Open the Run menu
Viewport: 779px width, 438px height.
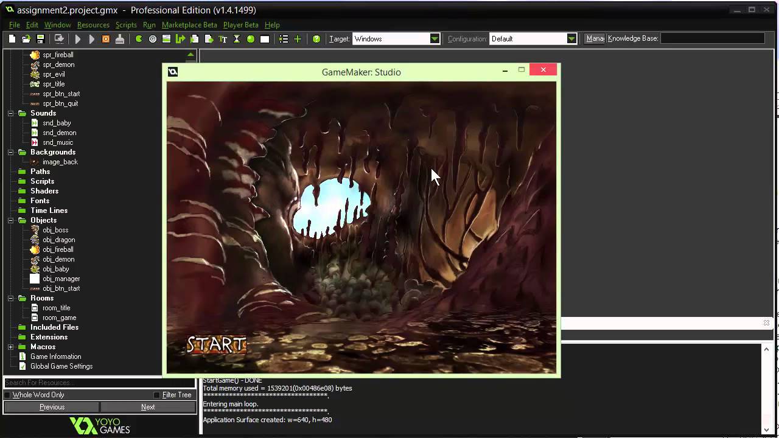click(x=149, y=25)
